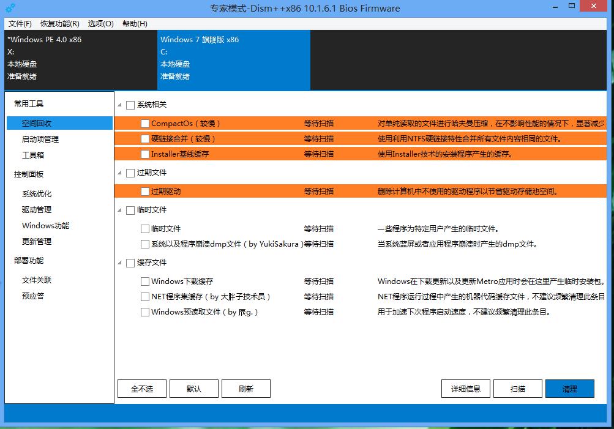Click the 全不选 button to deselect all
Screen dimensions: 614x429
click(141, 388)
